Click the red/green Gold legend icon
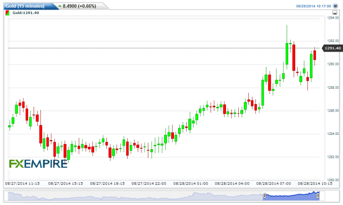This screenshot has width=343, height=205. [x=7, y=13]
